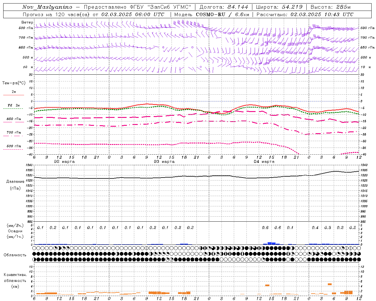Click the Td 2м dew point legend entry
The image size is (376, 301).
tap(14, 105)
